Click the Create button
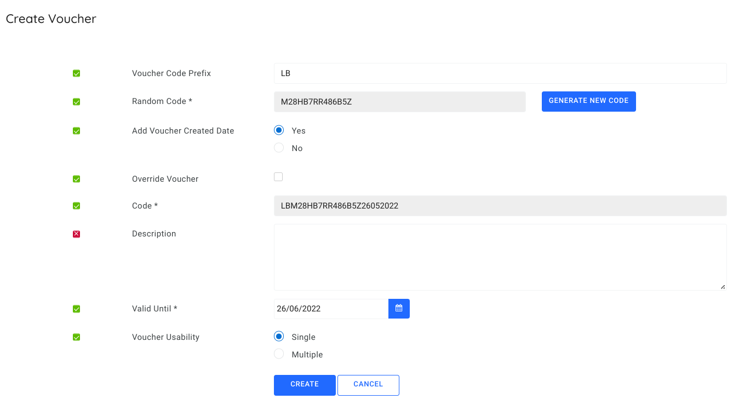 [x=305, y=385]
